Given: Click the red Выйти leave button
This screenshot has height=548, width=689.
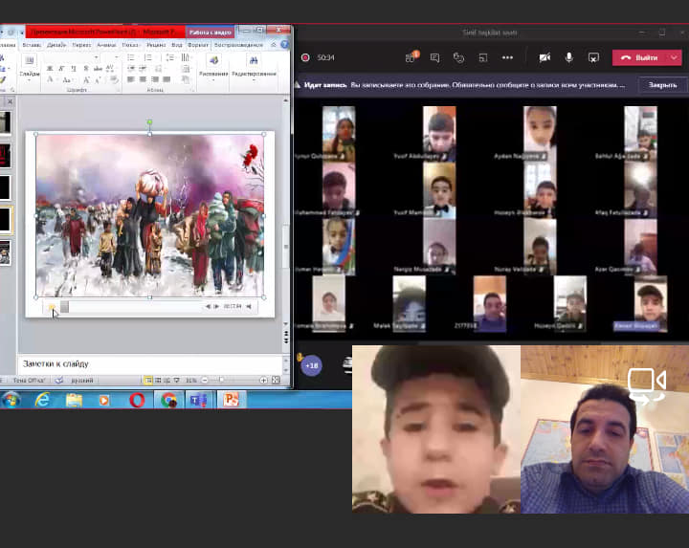Looking at the screenshot, I should pos(640,57).
